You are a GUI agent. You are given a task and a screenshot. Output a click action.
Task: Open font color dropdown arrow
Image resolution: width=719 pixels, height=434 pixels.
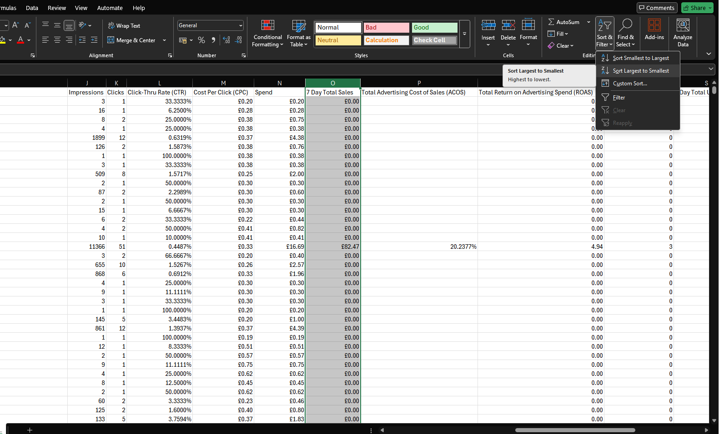[x=29, y=40]
